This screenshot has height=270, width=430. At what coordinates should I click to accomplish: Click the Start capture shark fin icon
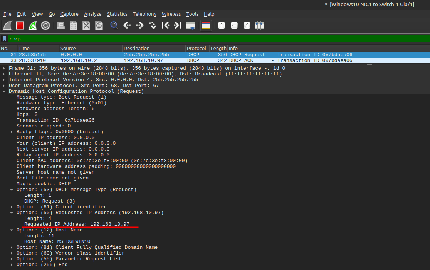[x=7, y=26]
